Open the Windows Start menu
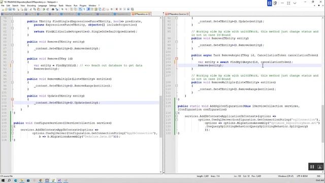This screenshot has width=325, height=183. pos(3,180)
